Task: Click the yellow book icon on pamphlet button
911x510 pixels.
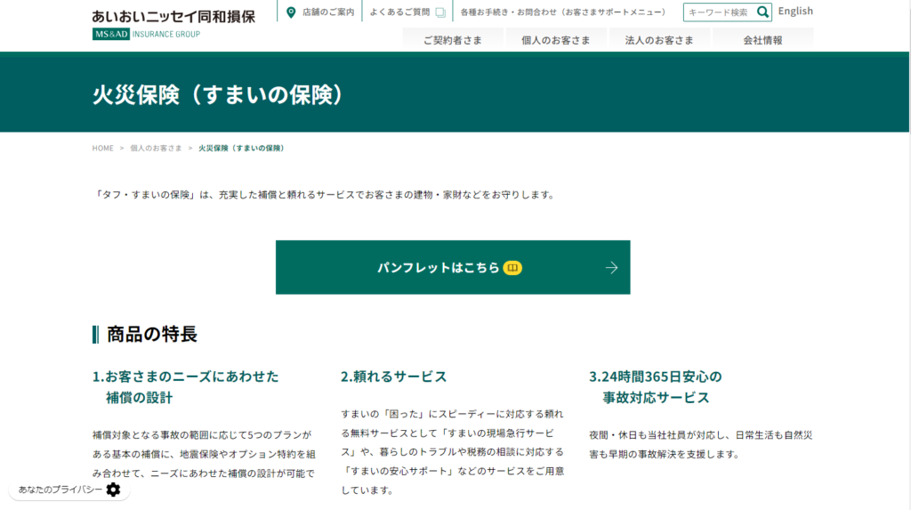Action: pyautogui.click(x=512, y=268)
